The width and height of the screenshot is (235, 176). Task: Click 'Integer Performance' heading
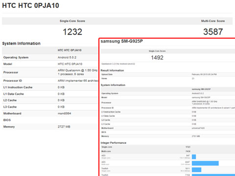click(x=114, y=143)
